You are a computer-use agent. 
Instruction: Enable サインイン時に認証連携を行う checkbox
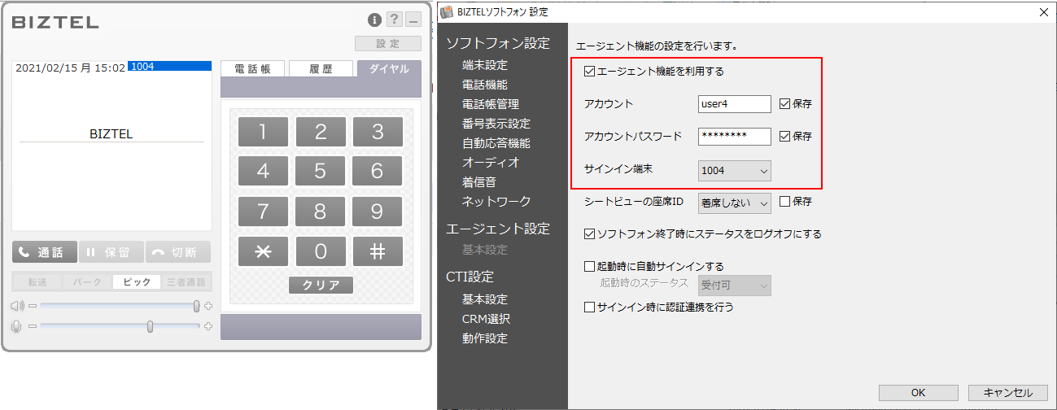(590, 307)
